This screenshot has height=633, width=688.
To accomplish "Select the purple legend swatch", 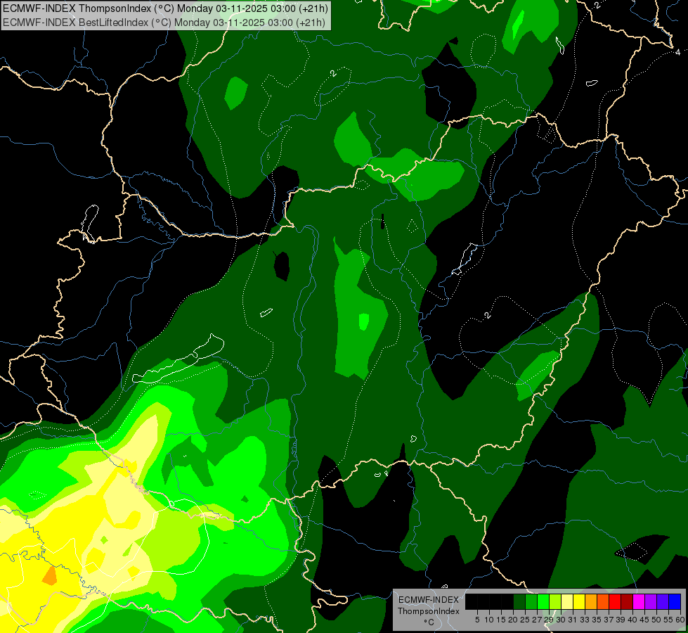I will pyautogui.click(x=651, y=601).
